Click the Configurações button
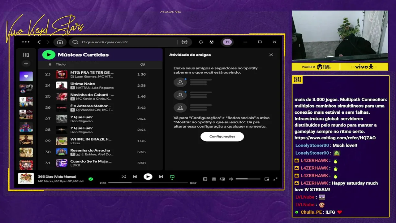The image size is (396, 223). click(x=222, y=137)
